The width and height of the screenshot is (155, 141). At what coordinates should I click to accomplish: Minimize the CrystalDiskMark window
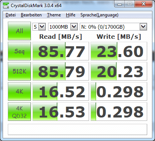(x=120, y=4)
